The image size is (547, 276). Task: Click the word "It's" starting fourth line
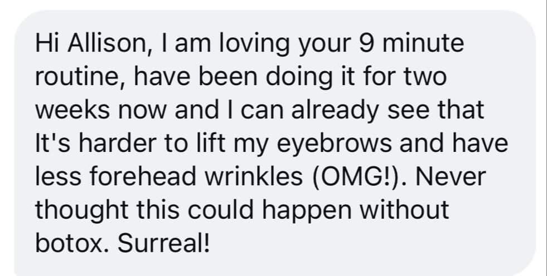pos(55,143)
